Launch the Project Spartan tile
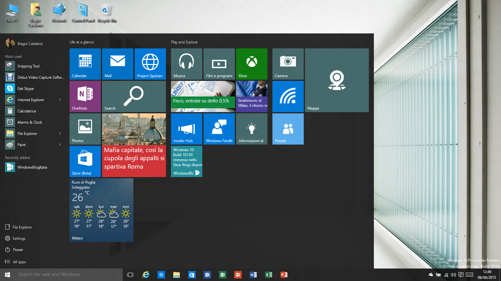This screenshot has width=501, height=281. [x=150, y=64]
